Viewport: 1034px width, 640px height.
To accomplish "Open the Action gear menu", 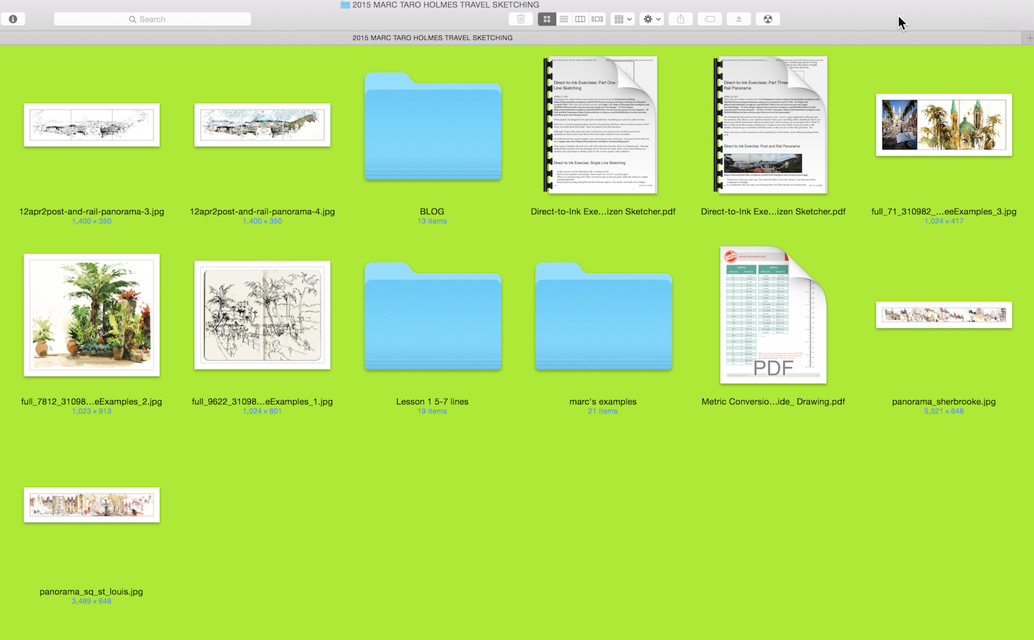I will tap(652, 19).
